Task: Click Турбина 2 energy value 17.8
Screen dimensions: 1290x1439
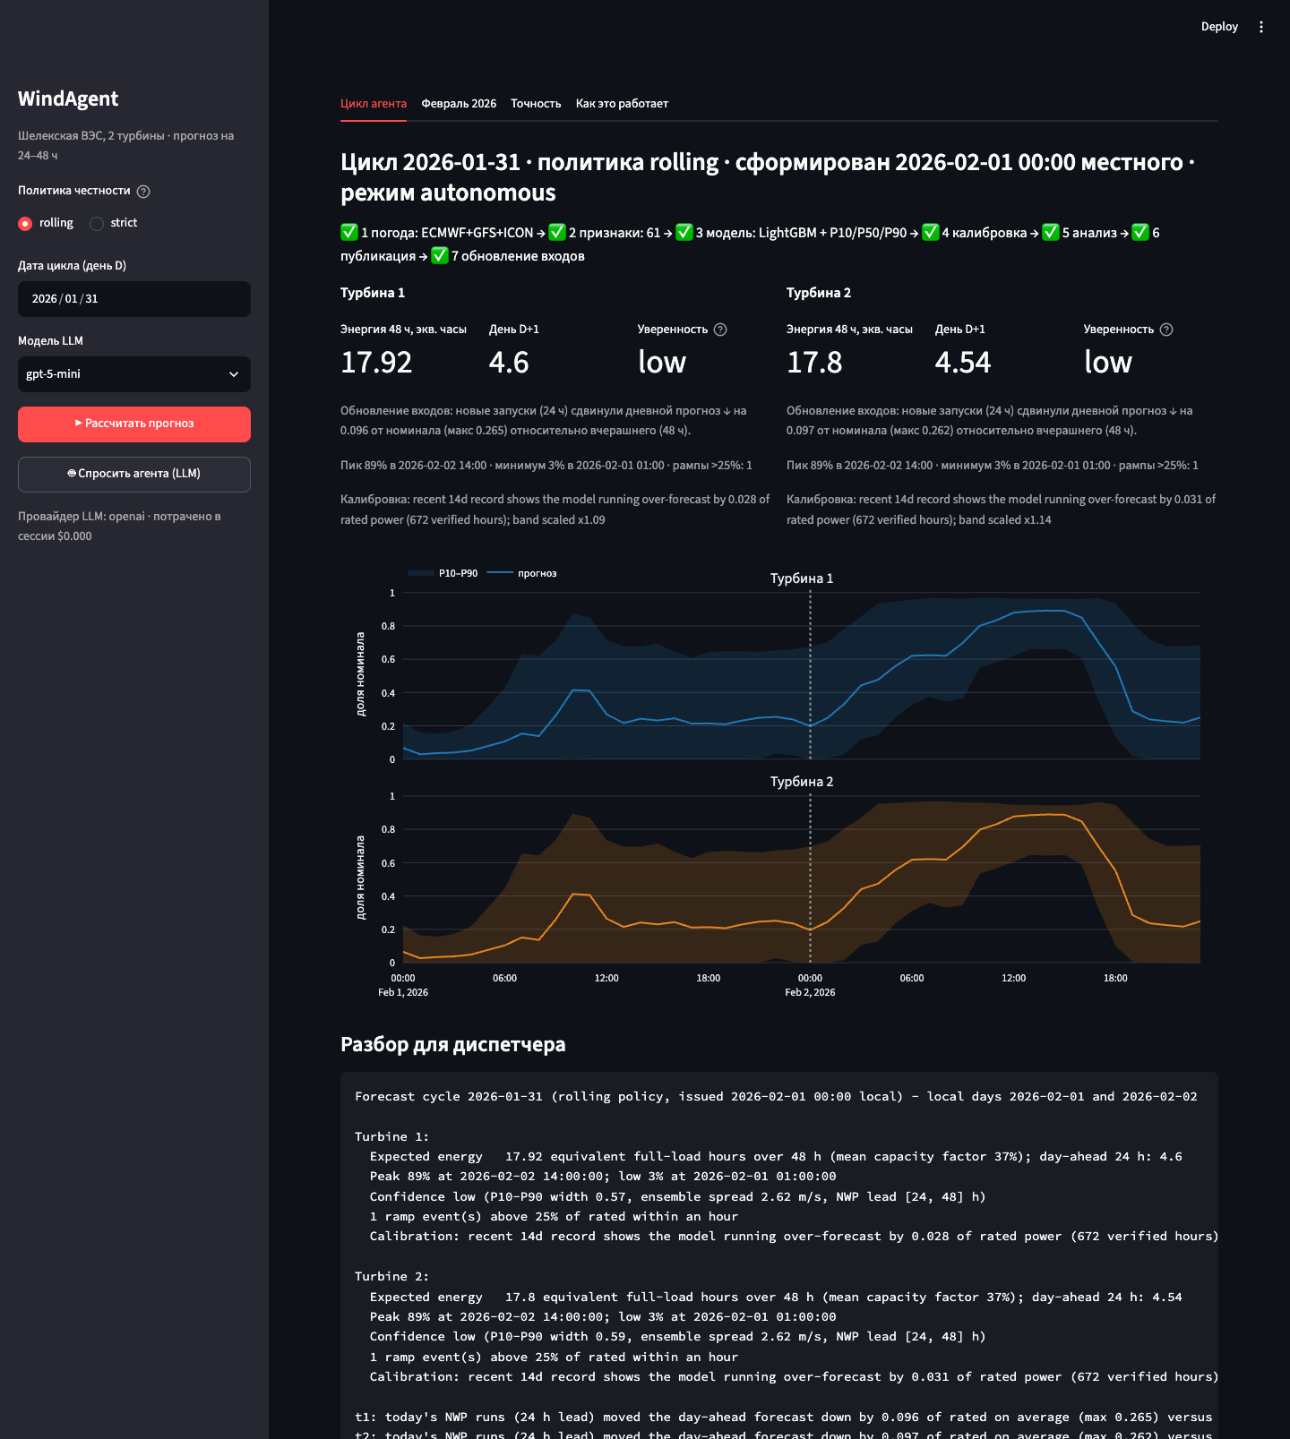Action: (814, 363)
